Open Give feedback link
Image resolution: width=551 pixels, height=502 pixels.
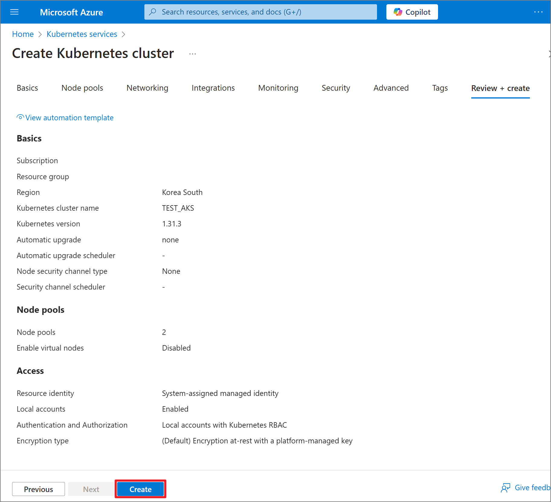[x=532, y=487]
